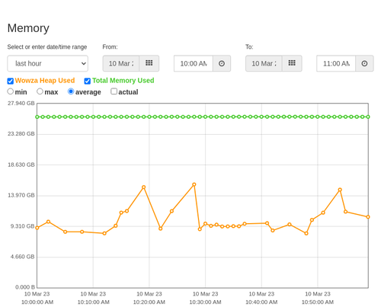
Task: Click the 4.660 GB axis label
Action: coord(23,257)
